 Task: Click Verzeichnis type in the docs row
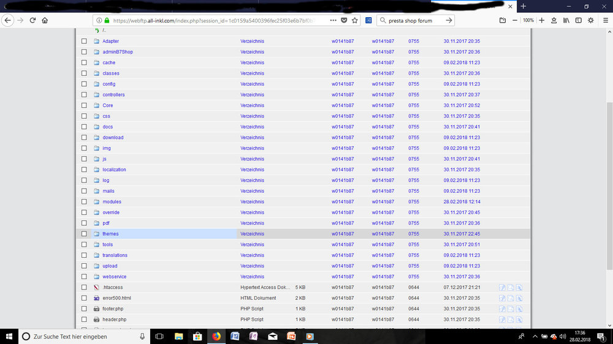tap(252, 127)
